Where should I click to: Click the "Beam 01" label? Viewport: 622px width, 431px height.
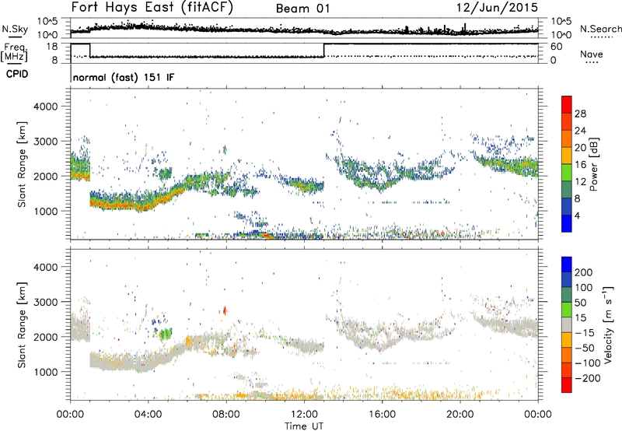point(302,9)
